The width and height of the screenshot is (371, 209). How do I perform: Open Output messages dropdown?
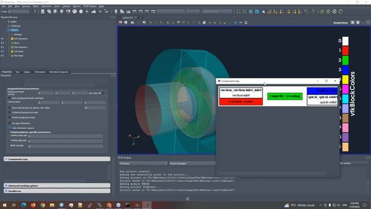[192, 164]
